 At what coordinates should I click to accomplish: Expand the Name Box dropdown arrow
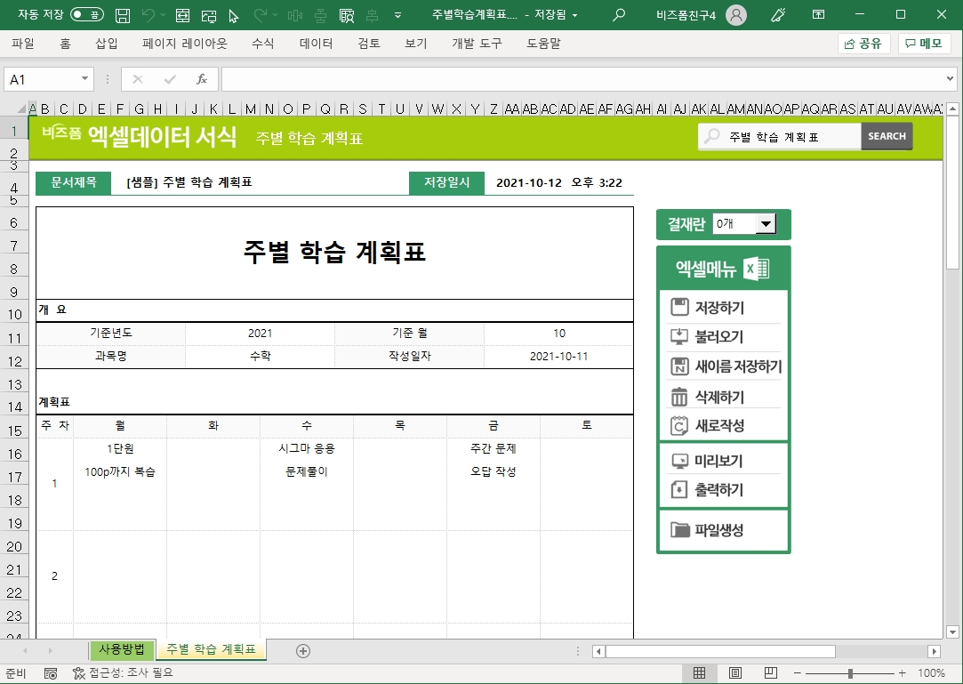(x=85, y=79)
